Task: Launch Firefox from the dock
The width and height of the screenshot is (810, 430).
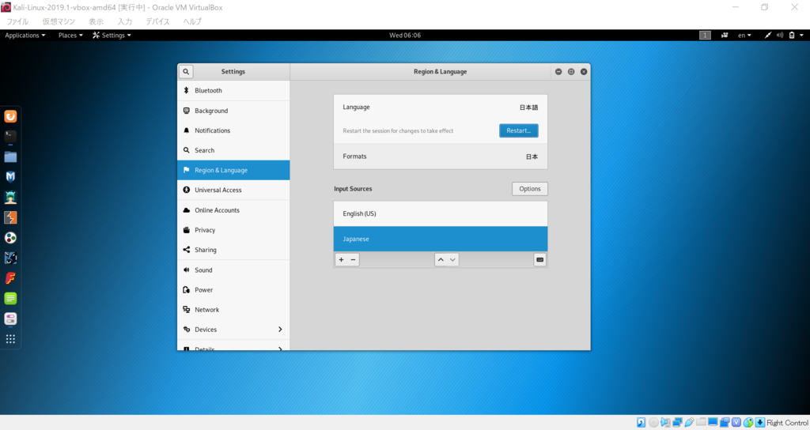Action: 10,116
